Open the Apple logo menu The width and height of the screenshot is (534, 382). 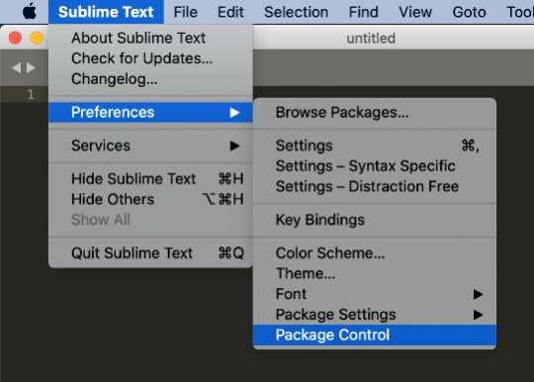click(30, 12)
